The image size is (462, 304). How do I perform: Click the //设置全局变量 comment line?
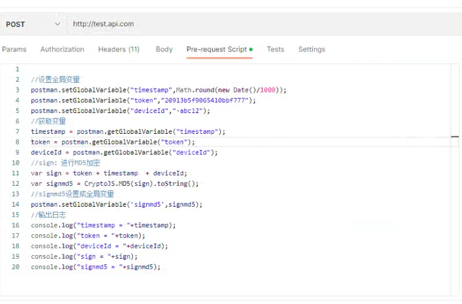pos(55,80)
